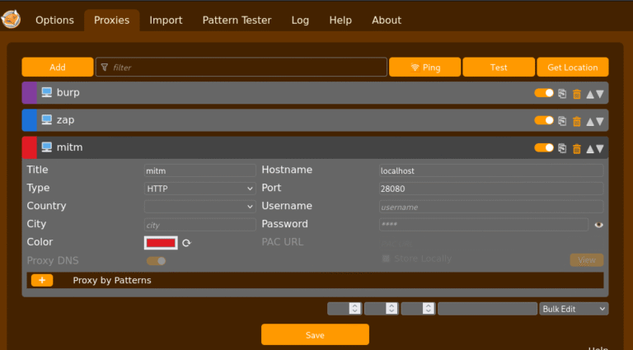
Task: Open the Pattern Tester tab
Action: point(237,20)
